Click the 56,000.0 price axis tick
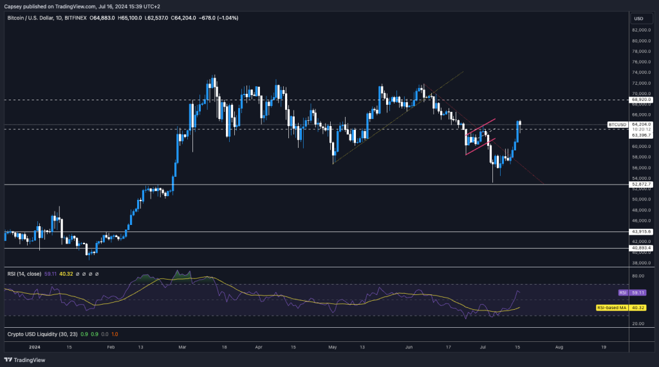The image size is (659, 367). pyautogui.click(x=642, y=168)
